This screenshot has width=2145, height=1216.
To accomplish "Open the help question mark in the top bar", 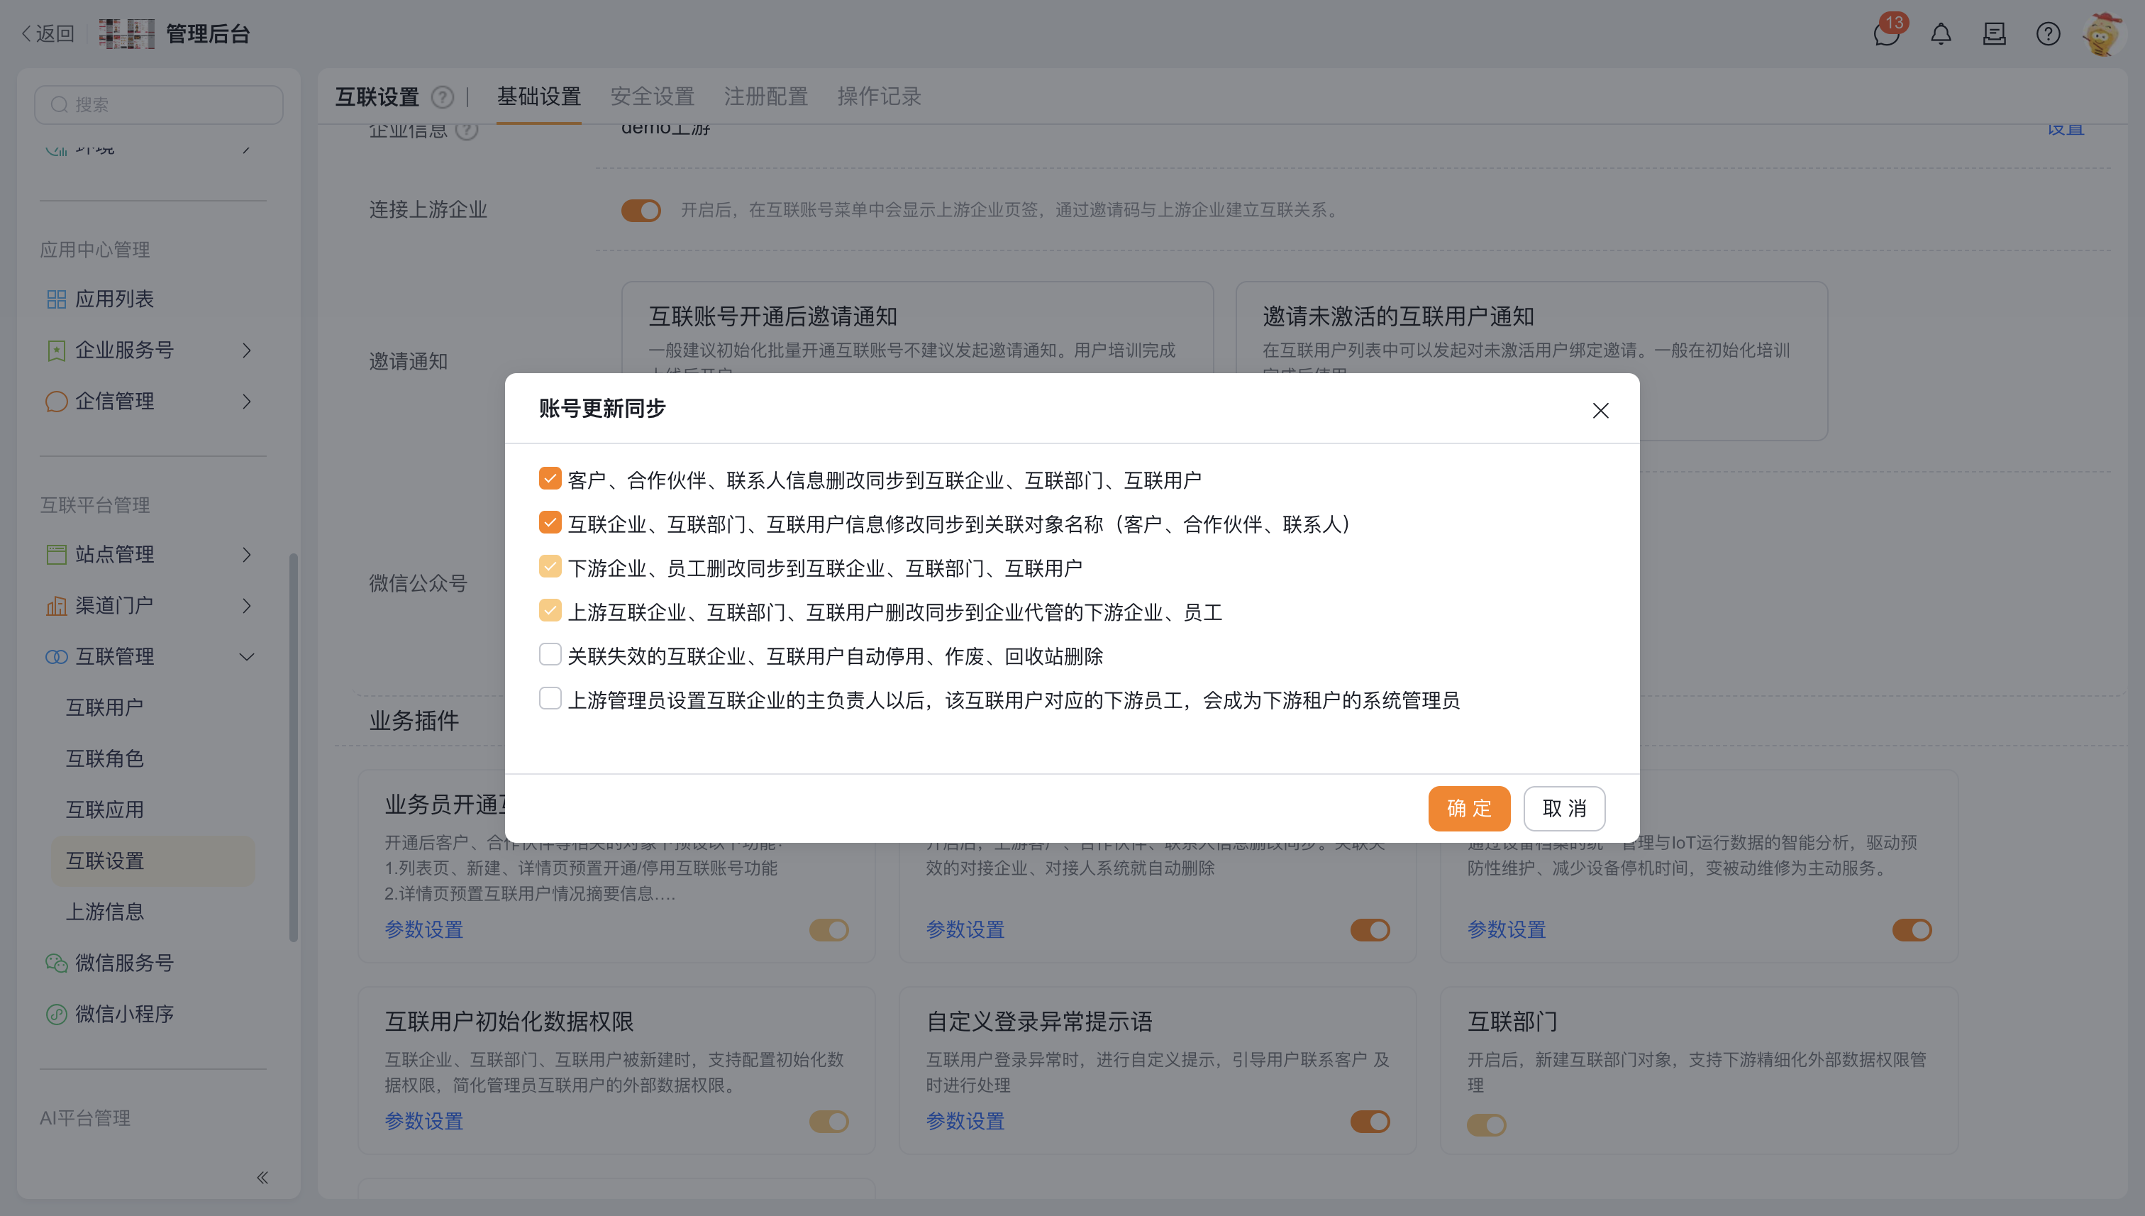I will click(2047, 34).
